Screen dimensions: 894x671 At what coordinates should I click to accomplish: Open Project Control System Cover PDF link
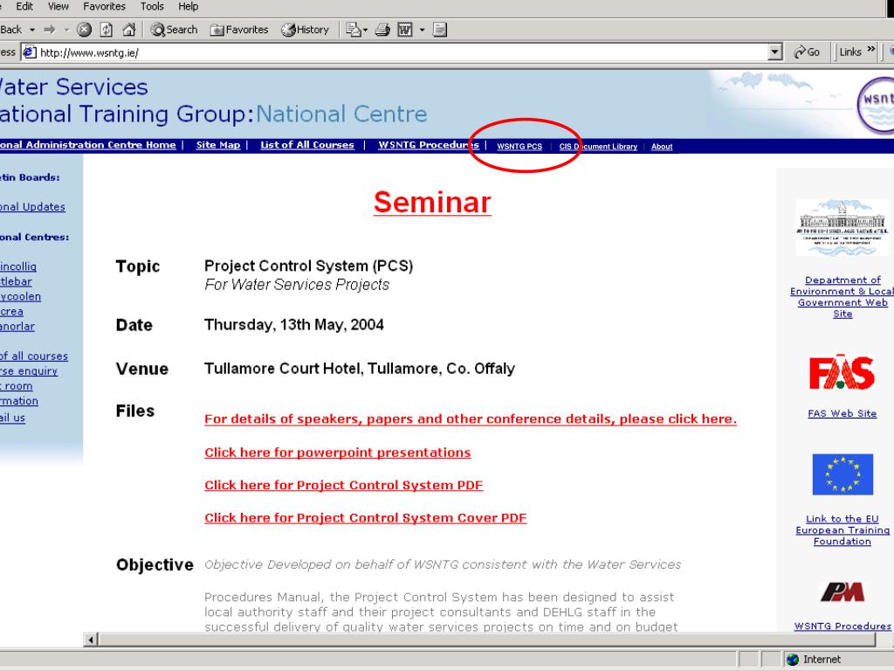pyautogui.click(x=366, y=518)
